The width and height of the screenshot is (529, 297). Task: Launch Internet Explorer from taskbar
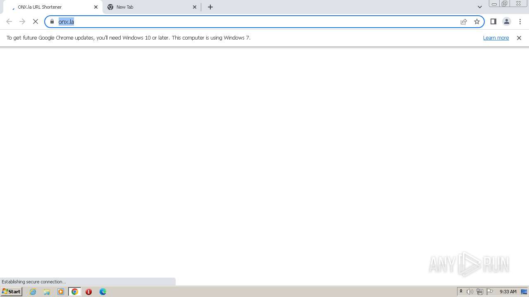point(33,292)
